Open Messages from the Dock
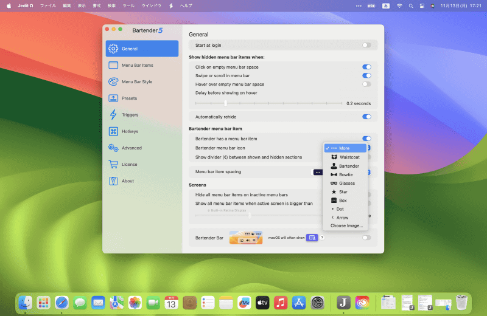The height and width of the screenshot is (316, 487). point(80,303)
